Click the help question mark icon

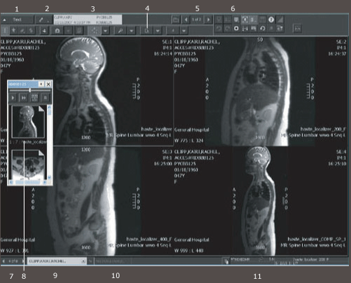pyautogui.click(x=271, y=20)
